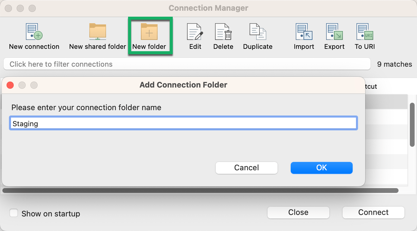Screen dimensions: 417x231
Task: Click the Show on startup label
Action: tap(51, 214)
